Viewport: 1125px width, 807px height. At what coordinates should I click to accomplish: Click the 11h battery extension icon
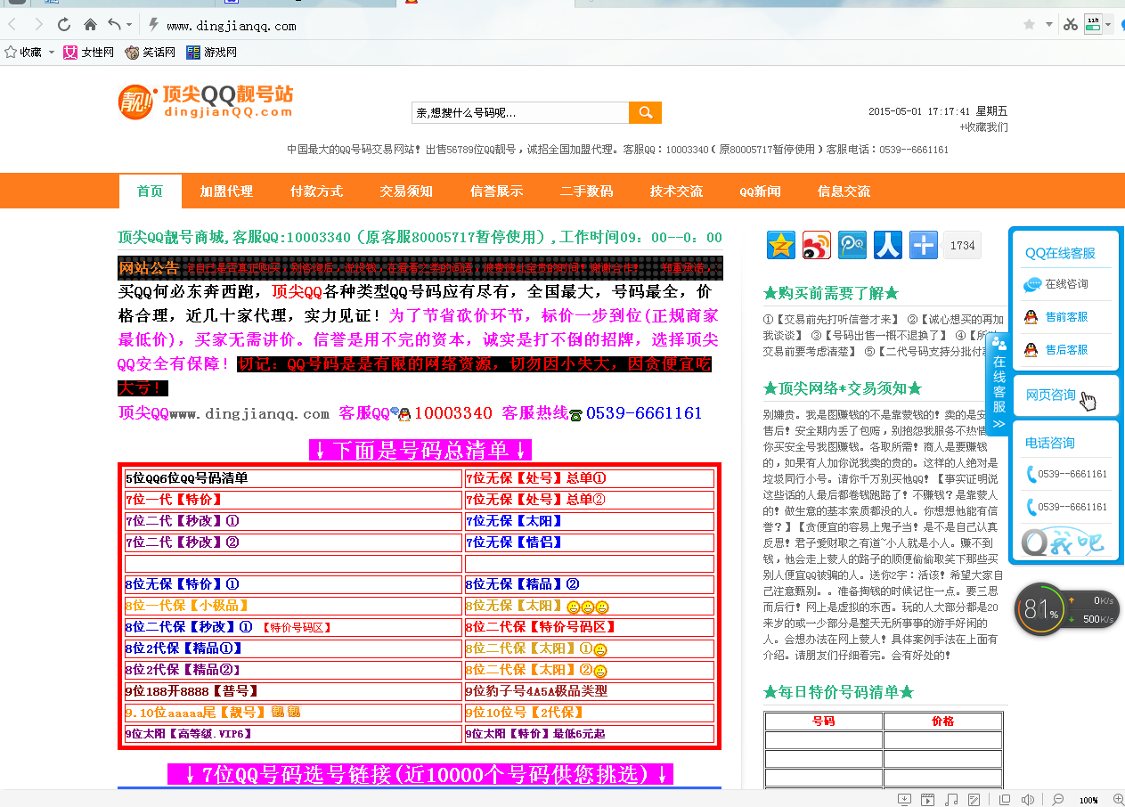(1093, 25)
